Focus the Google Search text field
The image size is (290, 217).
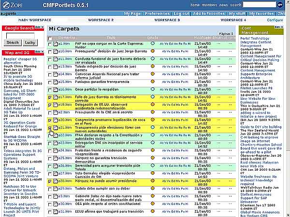pyautogui.click(x=20, y=36)
